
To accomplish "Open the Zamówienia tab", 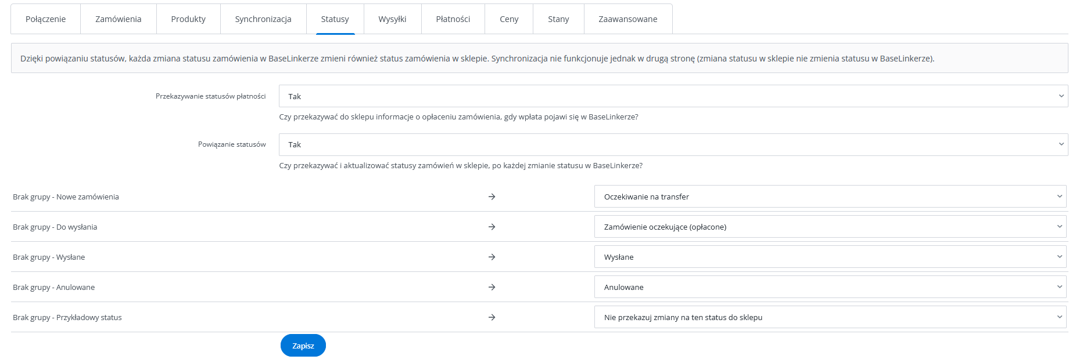I will (118, 19).
